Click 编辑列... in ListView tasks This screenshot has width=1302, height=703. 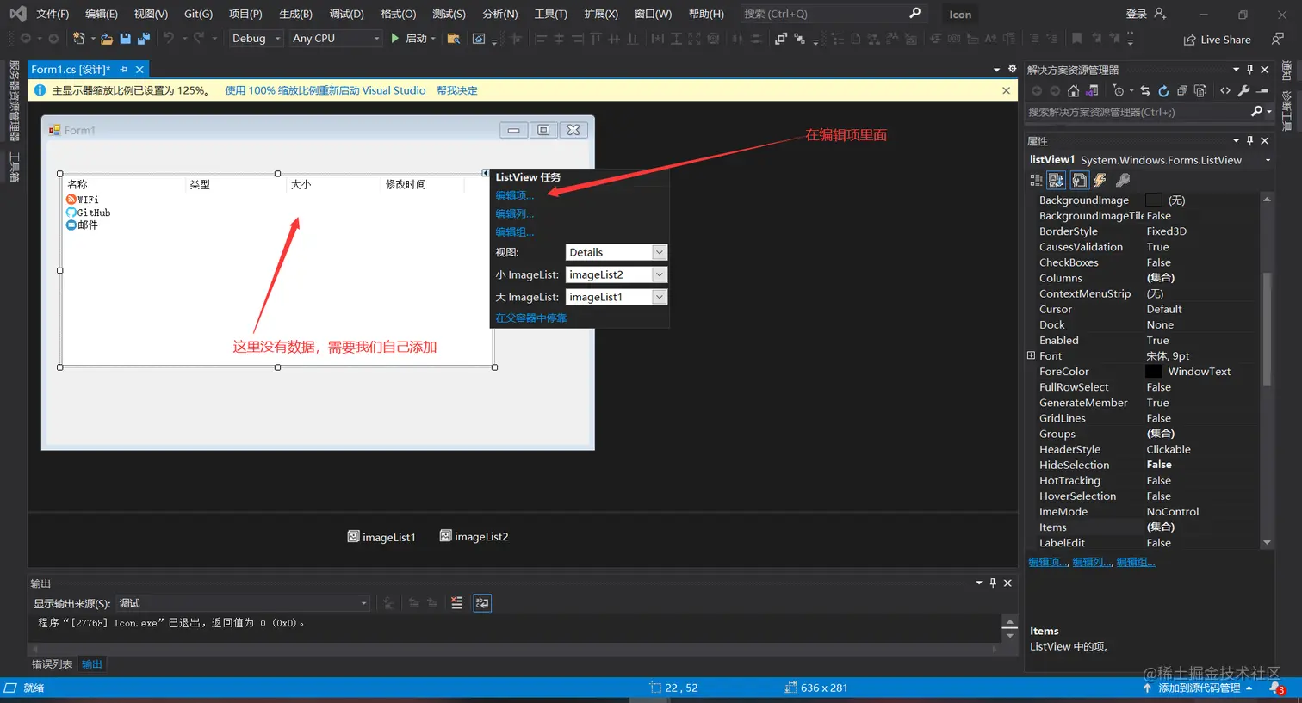point(514,213)
